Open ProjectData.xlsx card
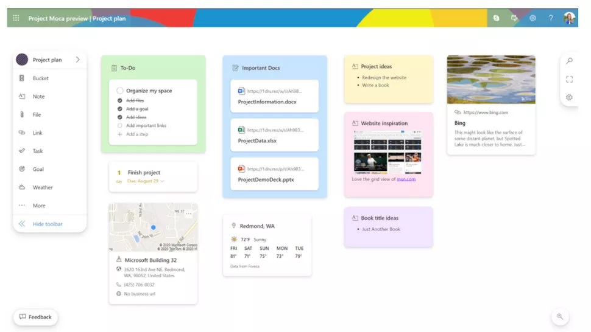Screen dimensions: 591x332 tap(274, 135)
